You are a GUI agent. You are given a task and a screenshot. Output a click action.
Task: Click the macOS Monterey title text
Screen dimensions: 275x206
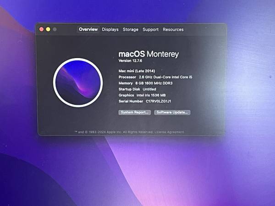(148, 54)
